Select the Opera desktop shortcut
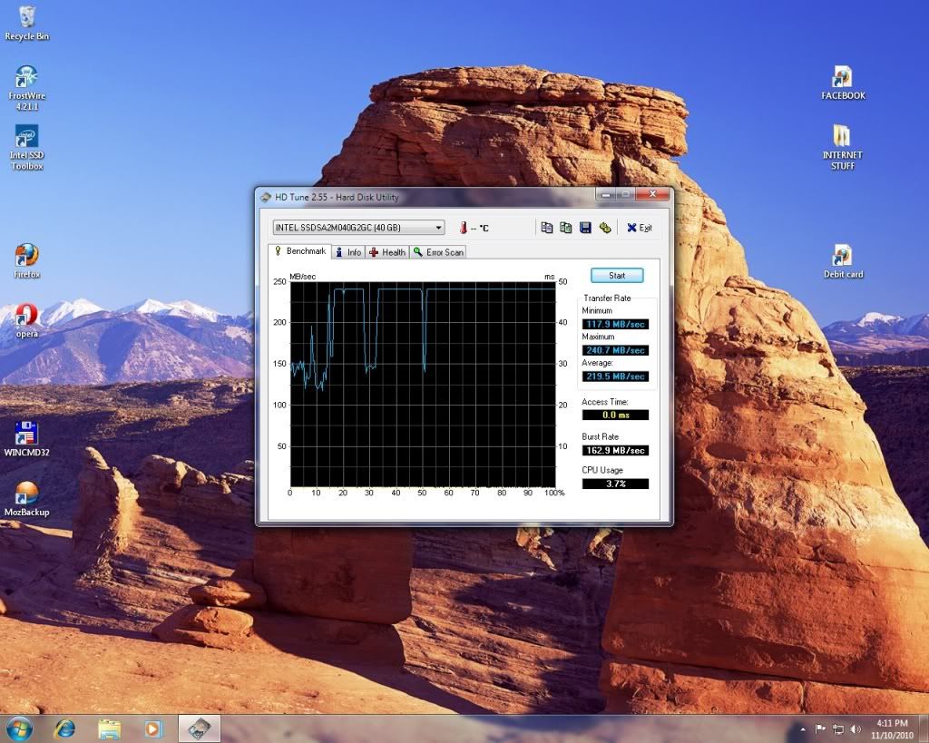The height and width of the screenshot is (743, 929). [x=26, y=320]
